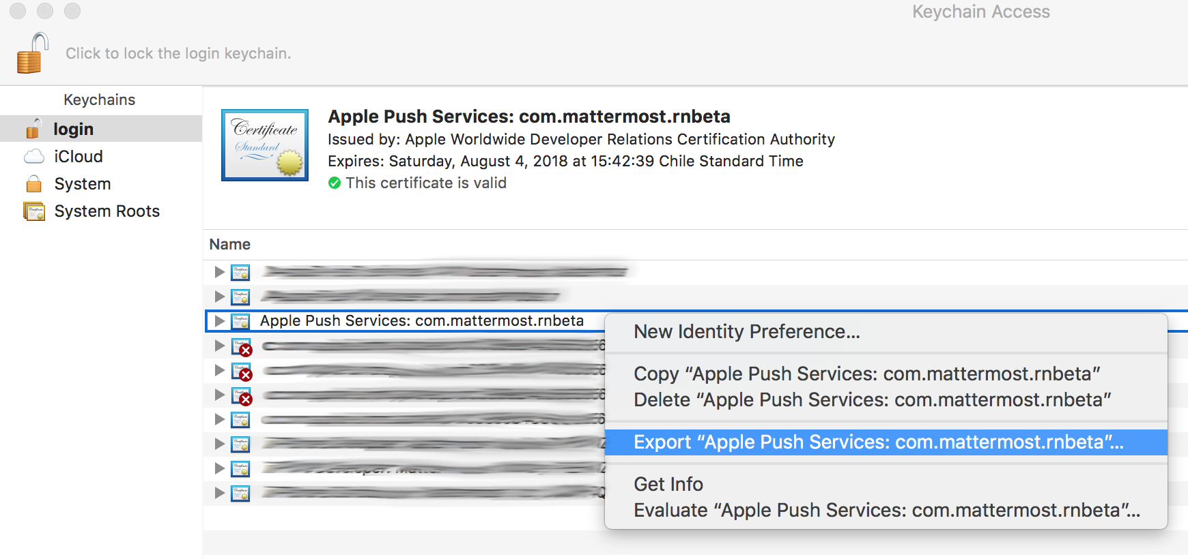Image resolution: width=1188 pixels, height=559 pixels.
Task: Select the login keychain in sidebar
Action: coord(73,129)
